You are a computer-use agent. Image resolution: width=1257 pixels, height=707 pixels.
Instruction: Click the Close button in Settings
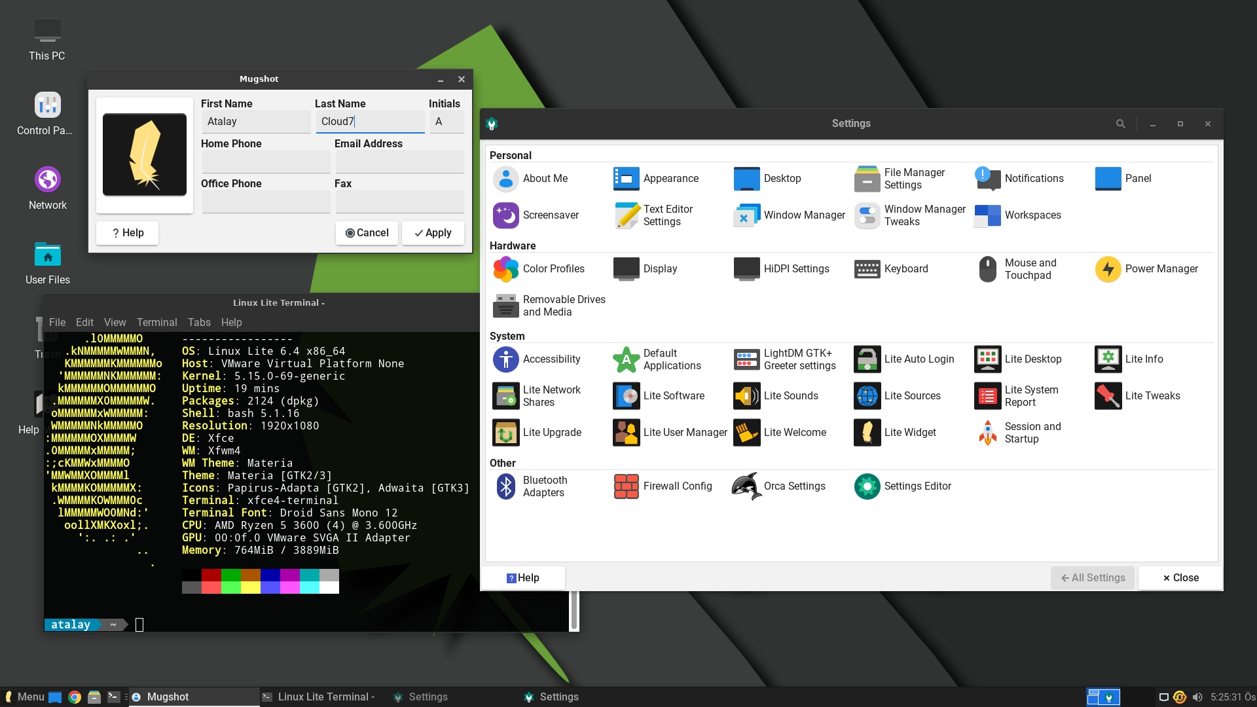point(1180,578)
